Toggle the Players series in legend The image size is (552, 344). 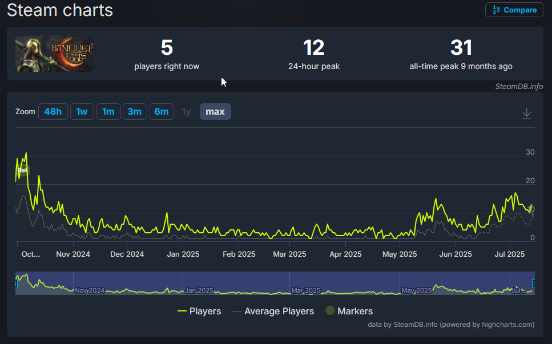(x=199, y=311)
